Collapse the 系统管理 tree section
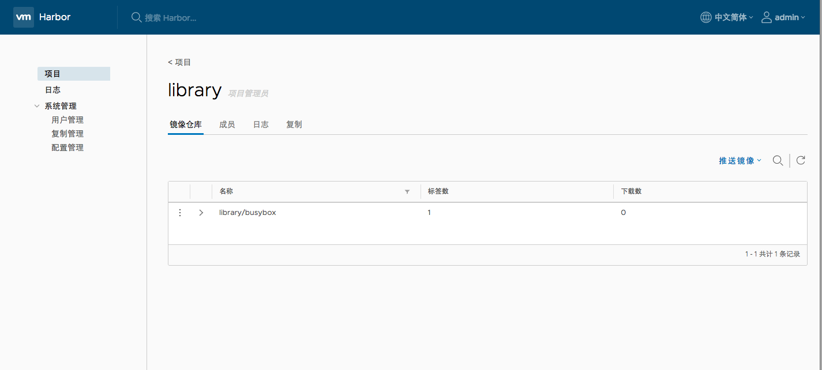Image resolution: width=822 pixels, height=370 pixels. point(37,106)
